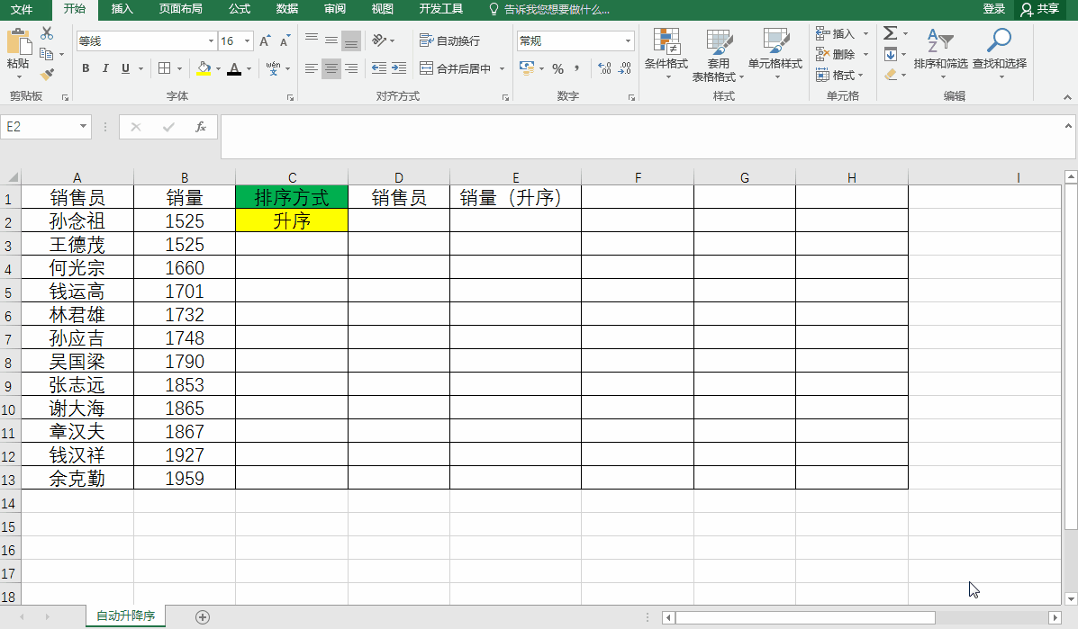The image size is (1078, 629).
Task: Toggle 自动换行 wrap text
Action: click(449, 40)
